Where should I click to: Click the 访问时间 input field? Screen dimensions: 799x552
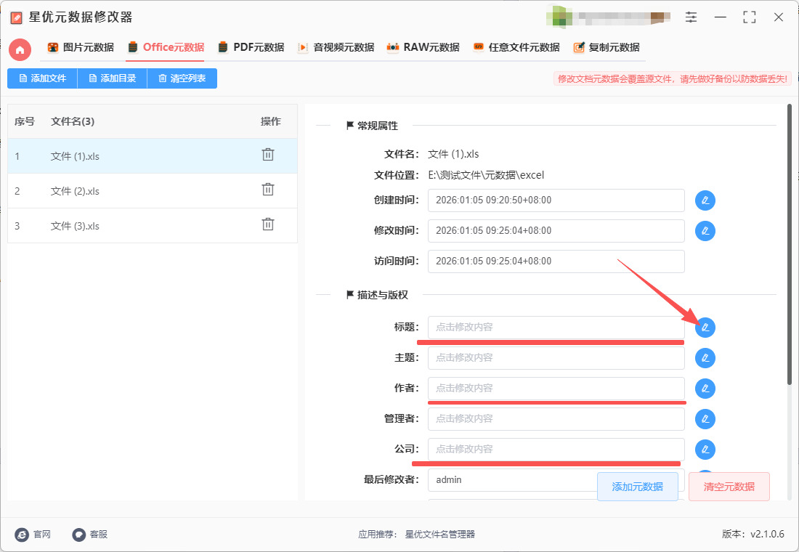tap(556, 261)
